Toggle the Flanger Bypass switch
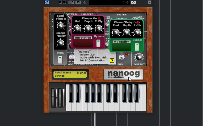Image resolution: width=203 pixels, height=126 pixels. click(98, 43)
